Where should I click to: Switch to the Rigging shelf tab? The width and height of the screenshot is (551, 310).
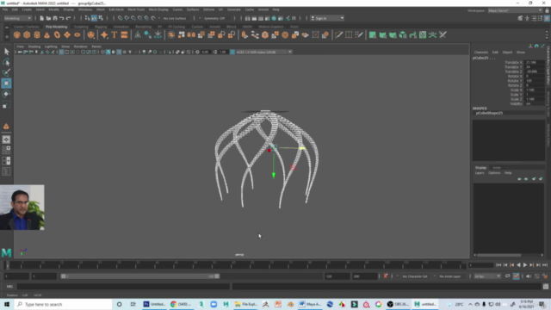(x=101, y=27)
